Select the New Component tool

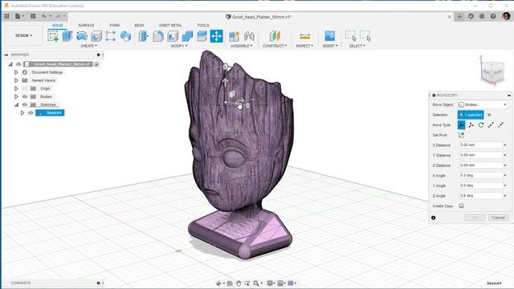(x=234, y=36)
